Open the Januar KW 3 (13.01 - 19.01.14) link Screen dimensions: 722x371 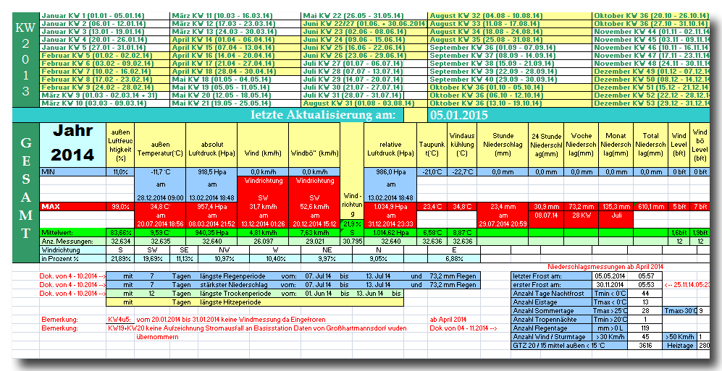pyautogui.click(x=93, y=32)
